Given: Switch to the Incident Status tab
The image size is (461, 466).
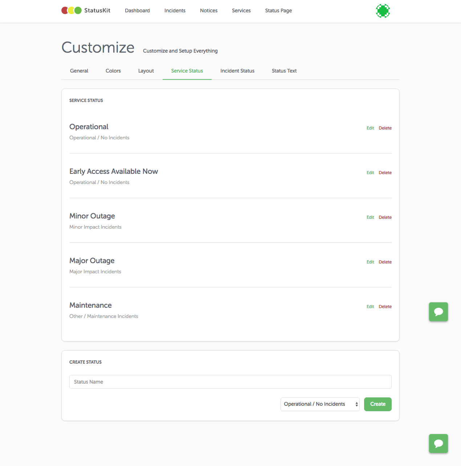Looking at the screenshot, I should (237, 71).
